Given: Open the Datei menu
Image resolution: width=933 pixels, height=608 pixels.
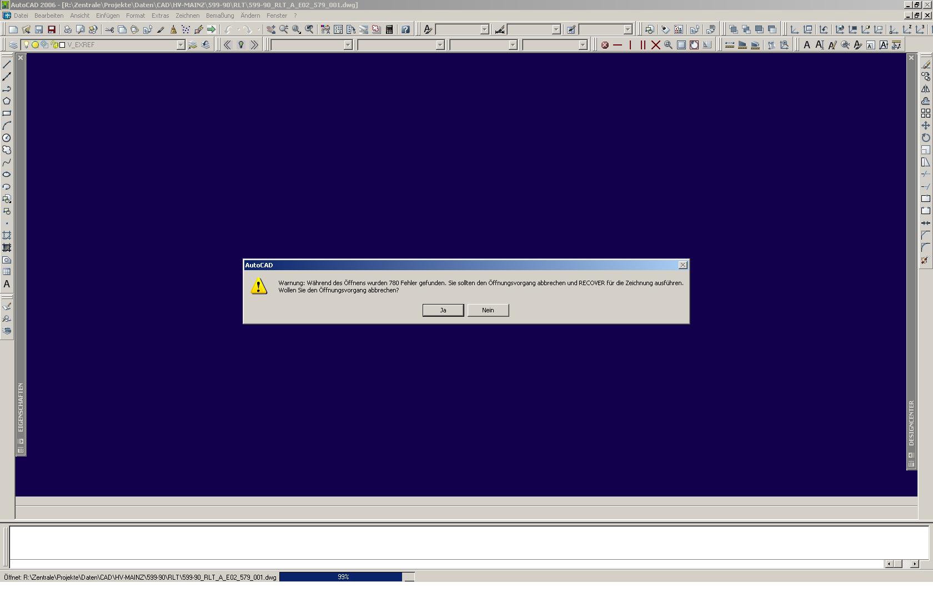Looking at the screenshot, I should point(21,16).
